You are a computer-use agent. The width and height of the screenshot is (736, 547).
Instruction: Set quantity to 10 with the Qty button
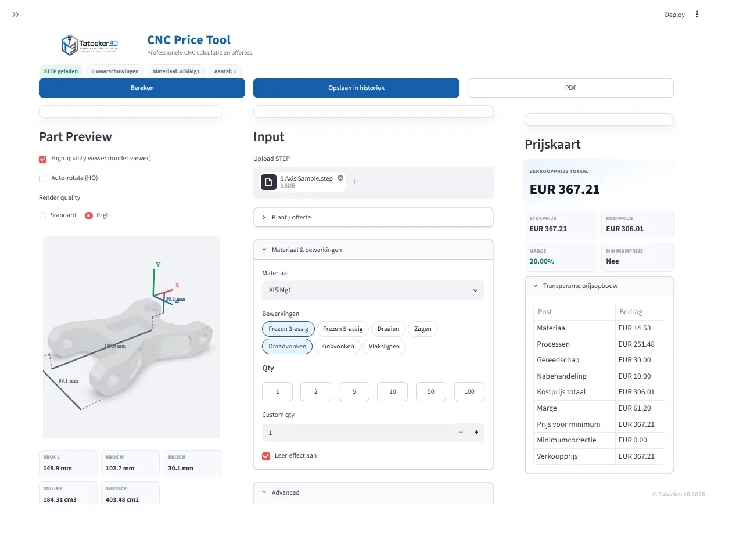coord(392,392)
